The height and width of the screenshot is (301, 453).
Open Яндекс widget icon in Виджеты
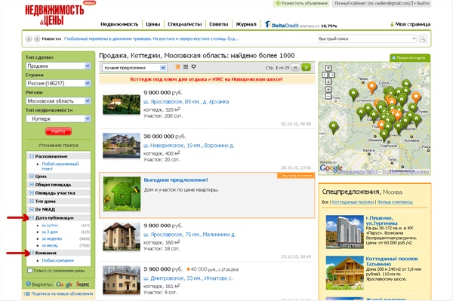82,284
